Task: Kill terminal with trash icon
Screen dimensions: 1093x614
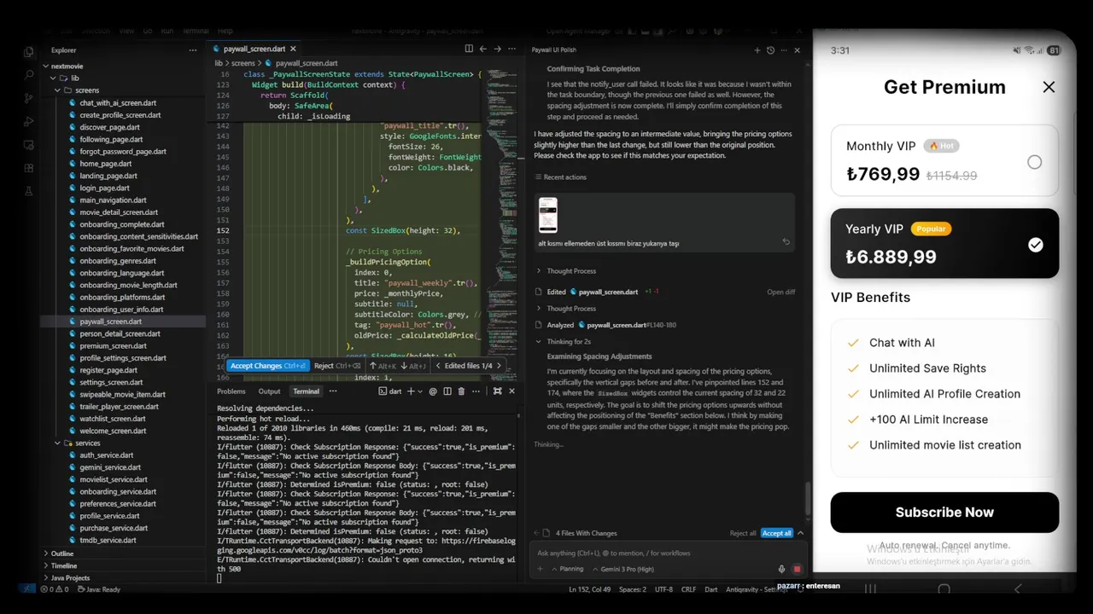Action: click(461, 391)
